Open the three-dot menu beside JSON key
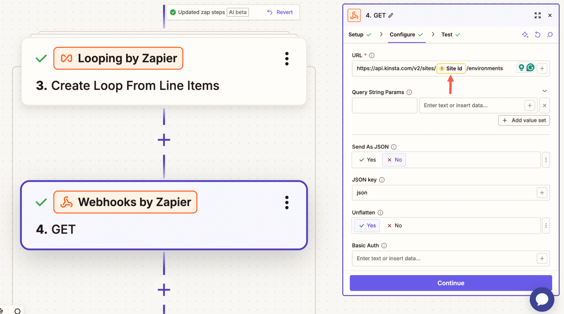This screenshot has height=314, width=564. [546, 160]
